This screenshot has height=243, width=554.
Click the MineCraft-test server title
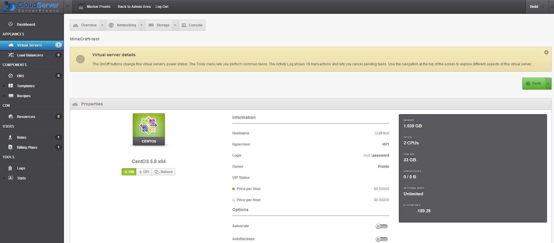pyautogui.click(x=85, y=39)
